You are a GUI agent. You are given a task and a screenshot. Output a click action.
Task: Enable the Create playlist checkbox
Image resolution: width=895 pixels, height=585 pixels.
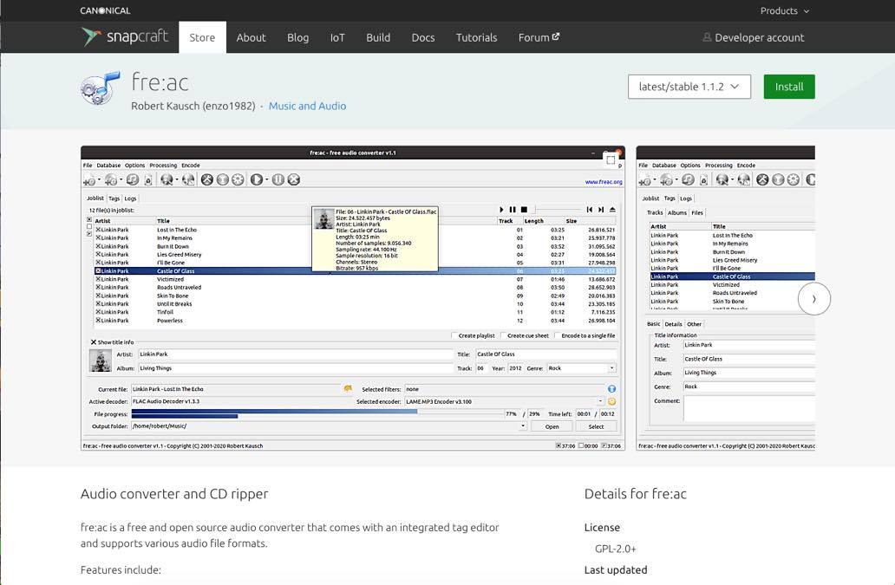tap(454, 335)
